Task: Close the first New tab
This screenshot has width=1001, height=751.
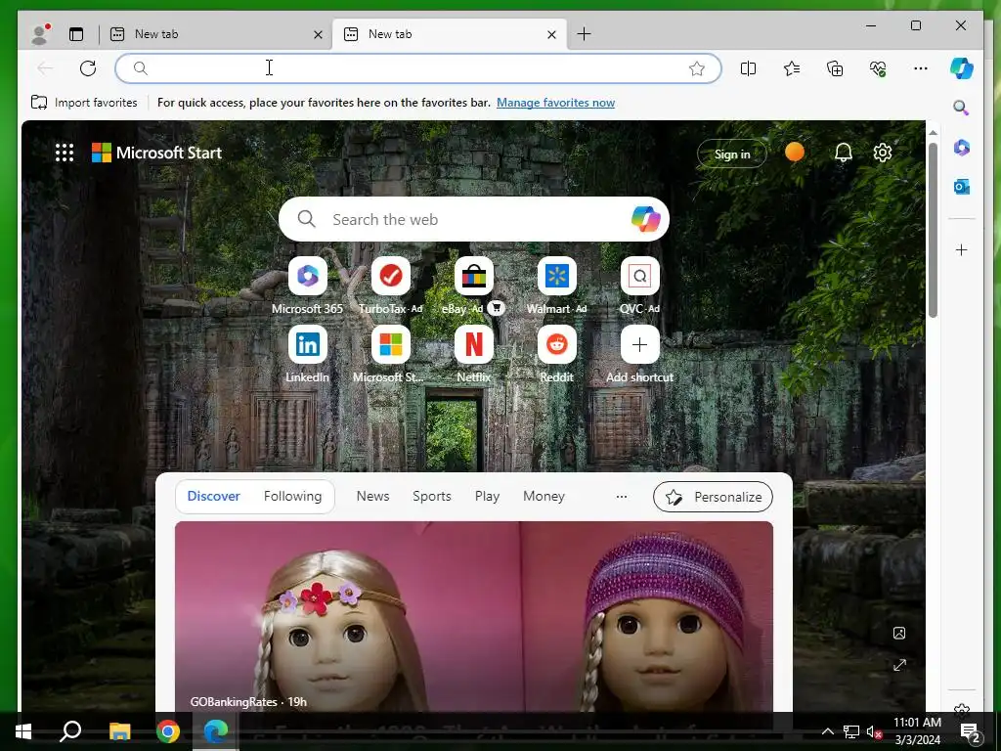Action: (318, 34)
